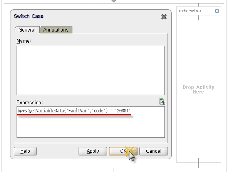Apply the switch case changes
This screenshot has height=172, width=228.
[92, 151]
